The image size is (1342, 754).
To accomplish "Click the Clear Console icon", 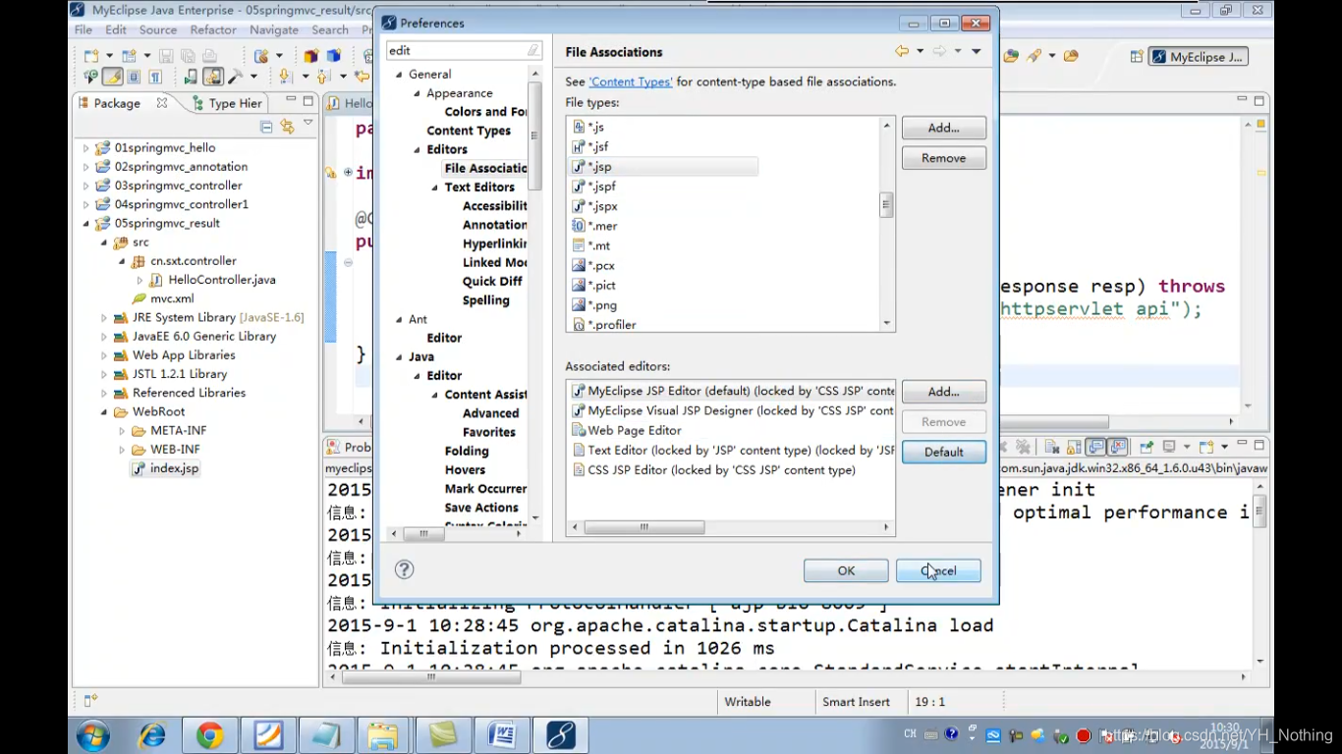I will (1050, 447).
